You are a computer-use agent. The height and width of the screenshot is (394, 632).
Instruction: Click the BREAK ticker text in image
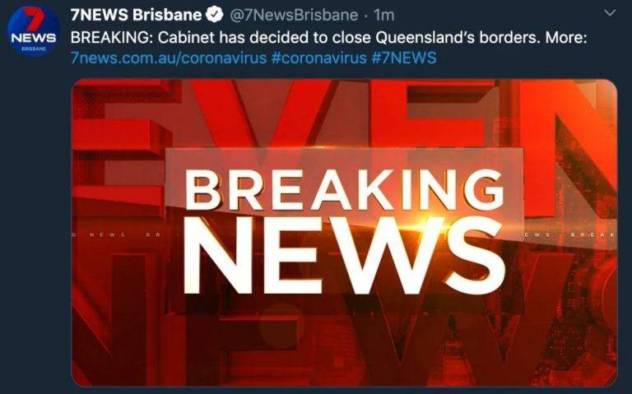pyautogui.click(x=593, y=234)
